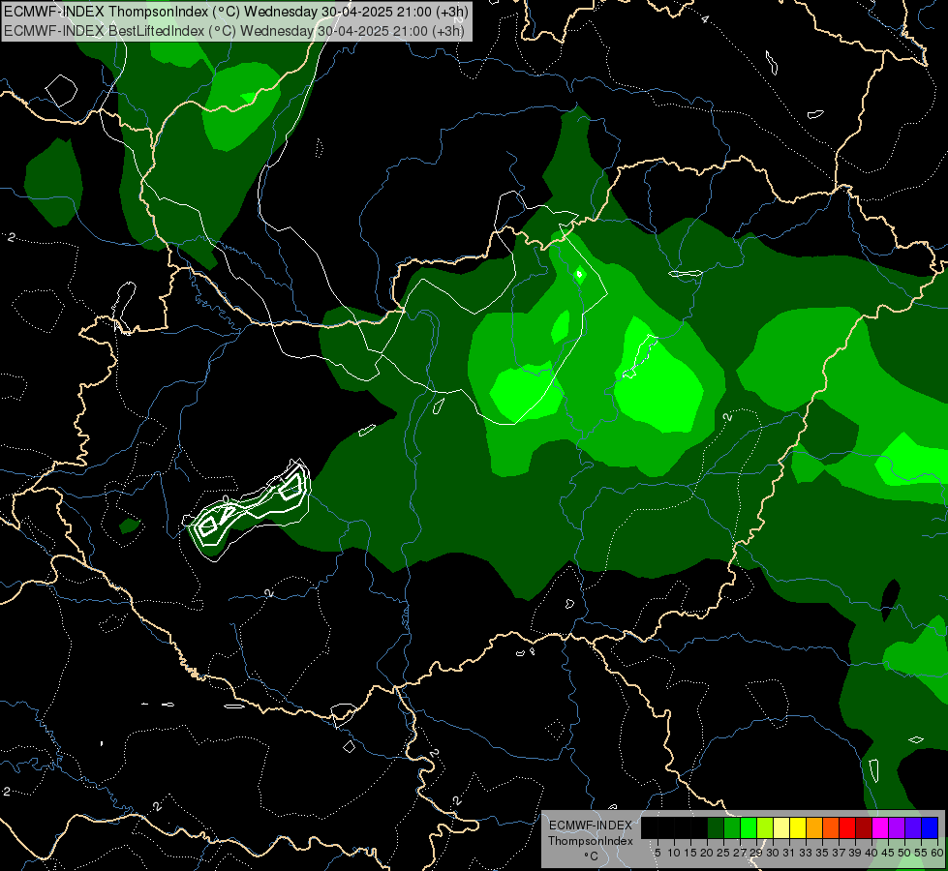Click the legend tick value 60

tap(937, 853)
